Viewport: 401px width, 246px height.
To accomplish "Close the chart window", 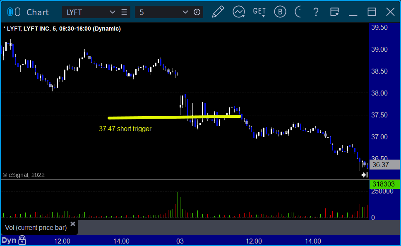I will (391, 12).
